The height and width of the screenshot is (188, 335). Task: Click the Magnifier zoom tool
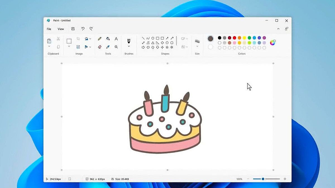[x=116, y=47]
